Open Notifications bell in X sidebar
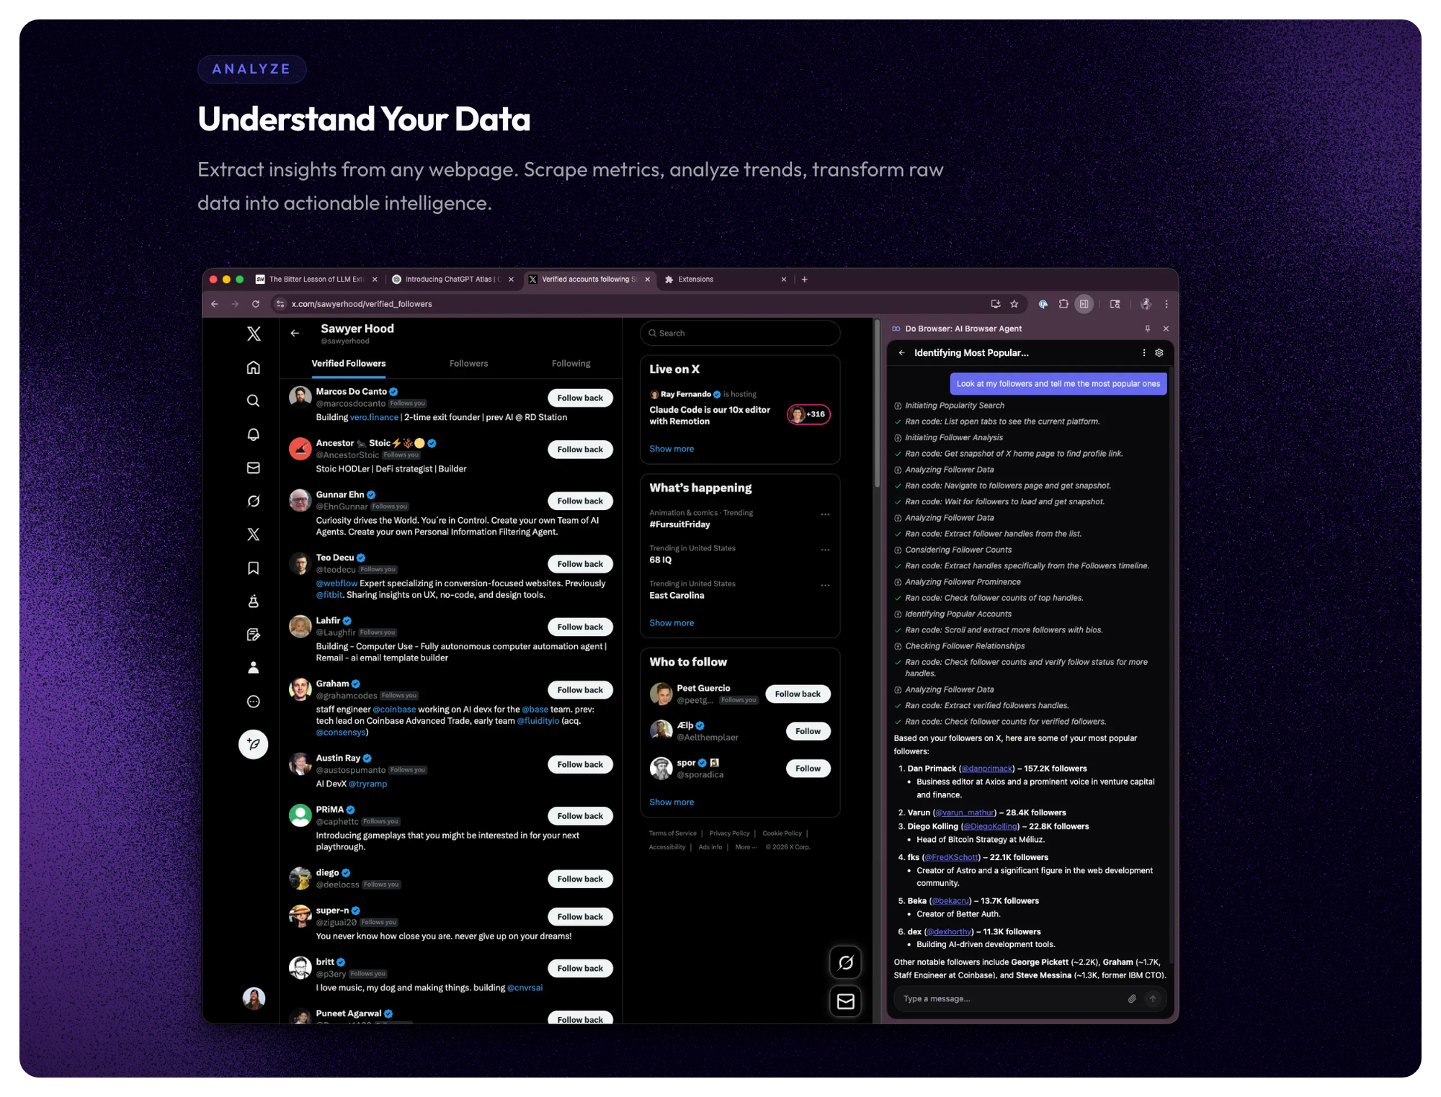The width and height of the screenshot is (1441, 1097). pos(253,434)
